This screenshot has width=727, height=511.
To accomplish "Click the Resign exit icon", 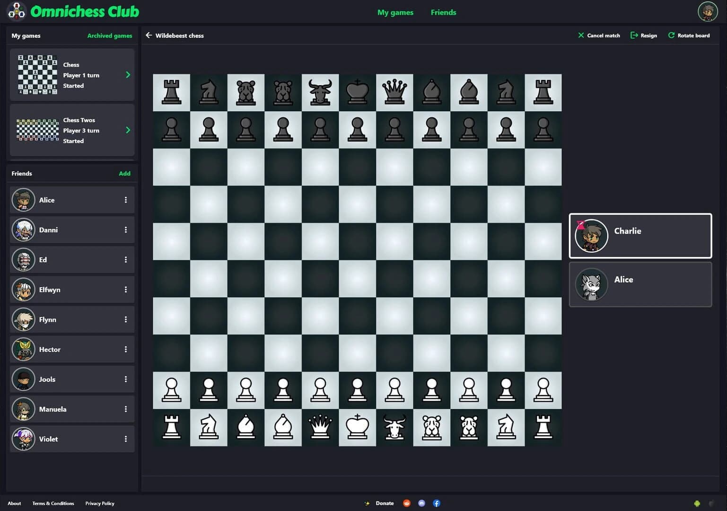I will (634, 35).
